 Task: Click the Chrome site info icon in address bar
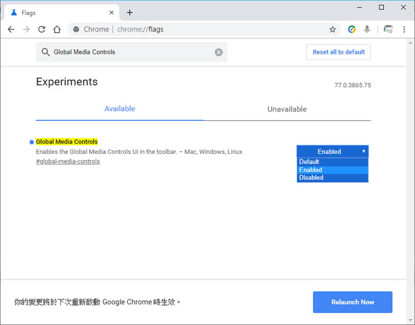pyautogui.click(x=76, y=29)
